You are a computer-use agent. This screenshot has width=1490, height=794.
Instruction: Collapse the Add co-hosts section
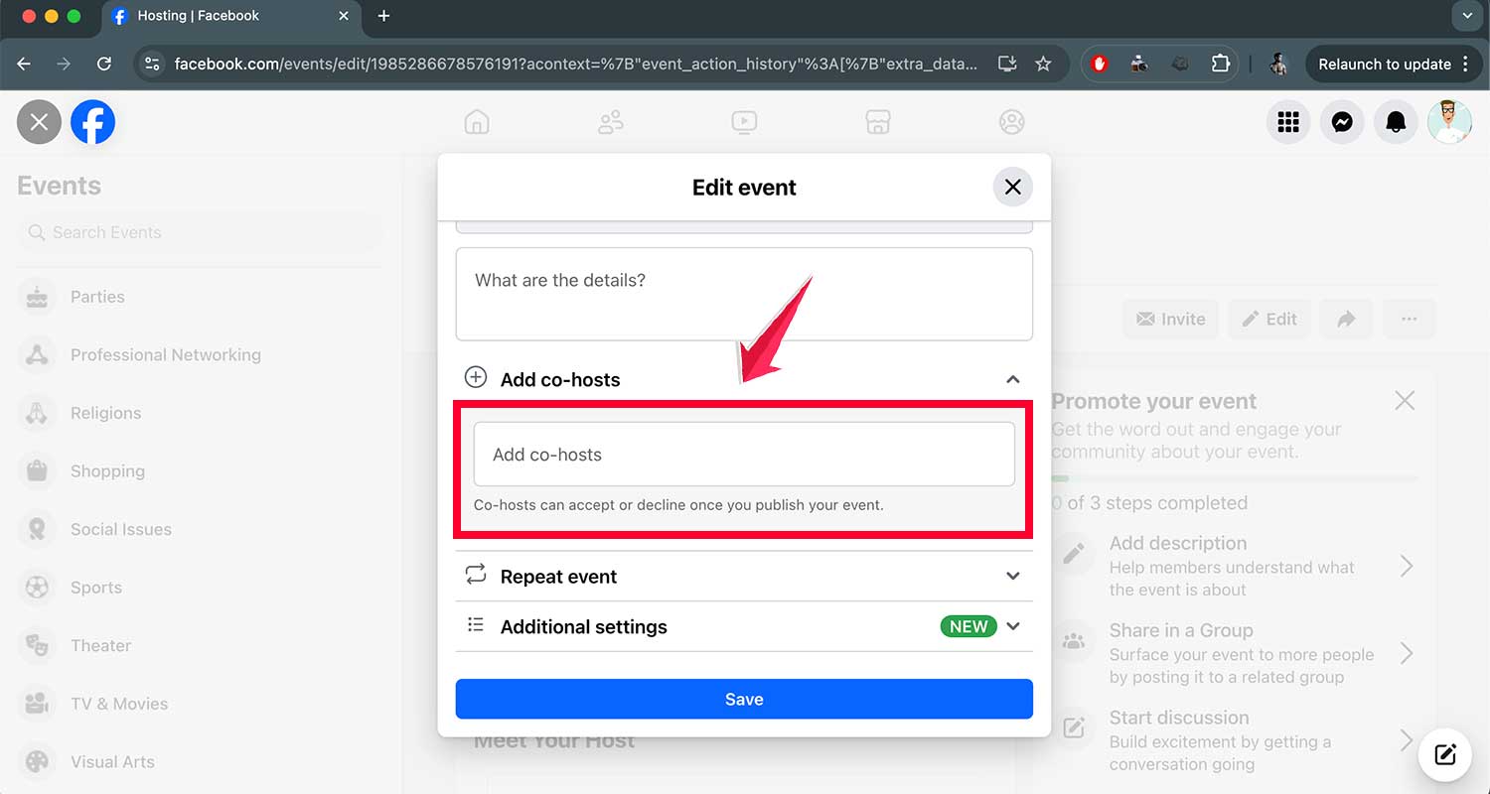1013,379
